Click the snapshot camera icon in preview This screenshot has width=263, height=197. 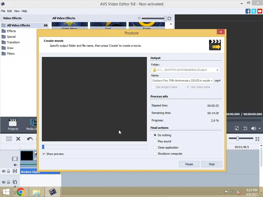(245, 128)
